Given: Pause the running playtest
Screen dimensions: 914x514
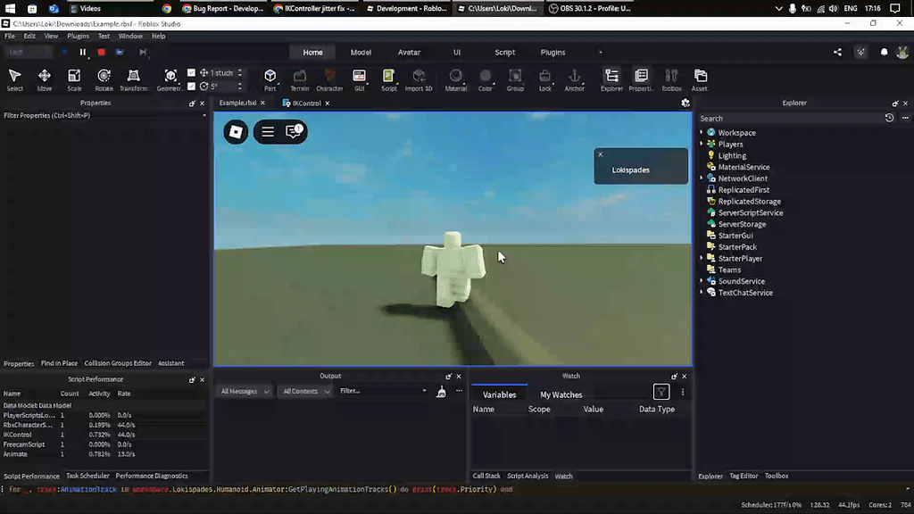Looking at the screenshot, I should point(83,52).
